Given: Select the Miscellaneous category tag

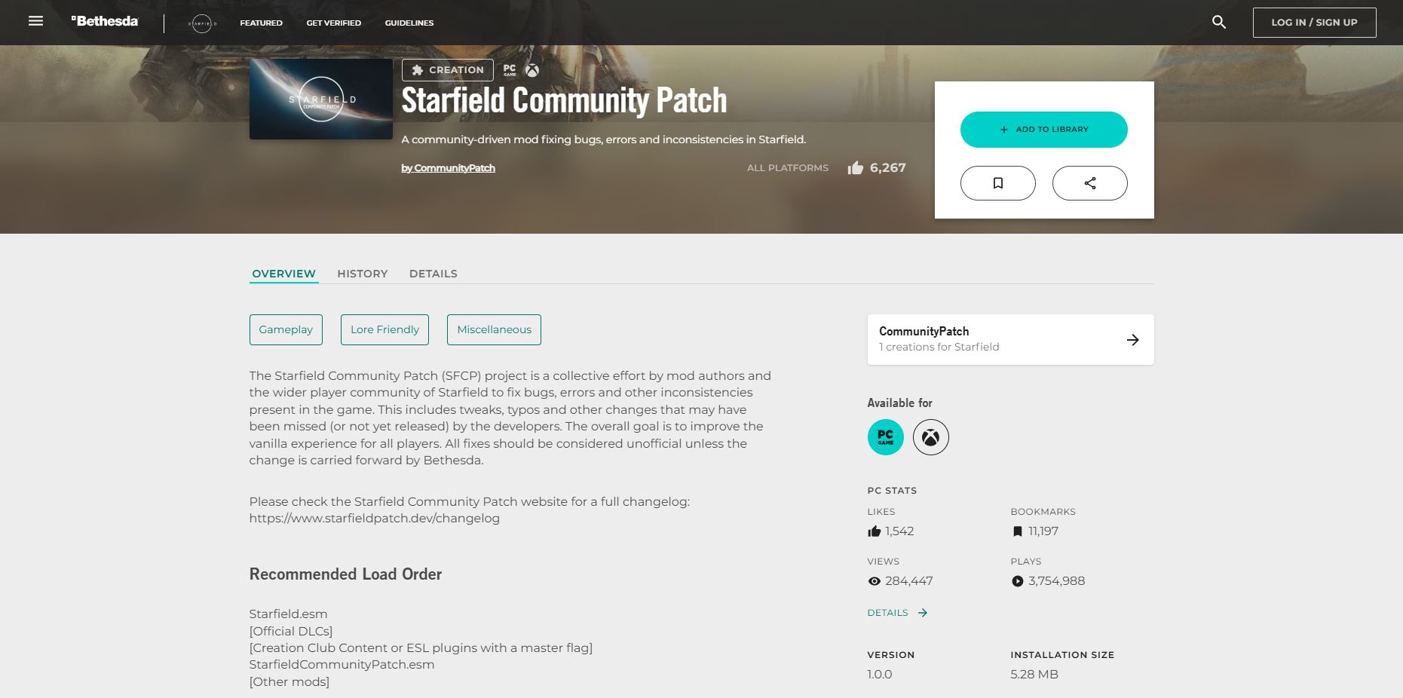Looking at the screenshot, I should click(494, 330).
